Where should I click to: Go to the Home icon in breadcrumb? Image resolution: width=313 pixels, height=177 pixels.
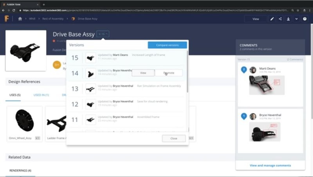20,19
